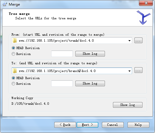Select HEAD Revision in the From section
155x133 pixels.
[x=13, y=48]
